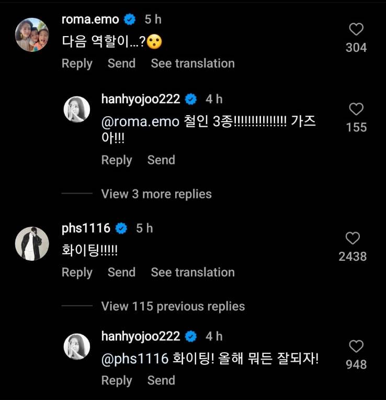Tap the @phs1116 mention in the reply

(135, 359)
